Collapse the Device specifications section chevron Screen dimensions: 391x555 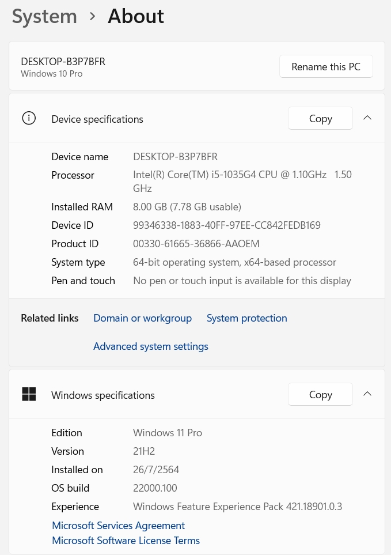[367, 118]
